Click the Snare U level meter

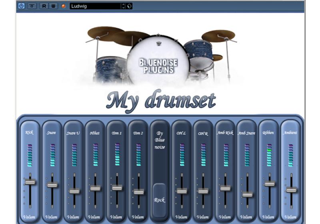(74, 155)
